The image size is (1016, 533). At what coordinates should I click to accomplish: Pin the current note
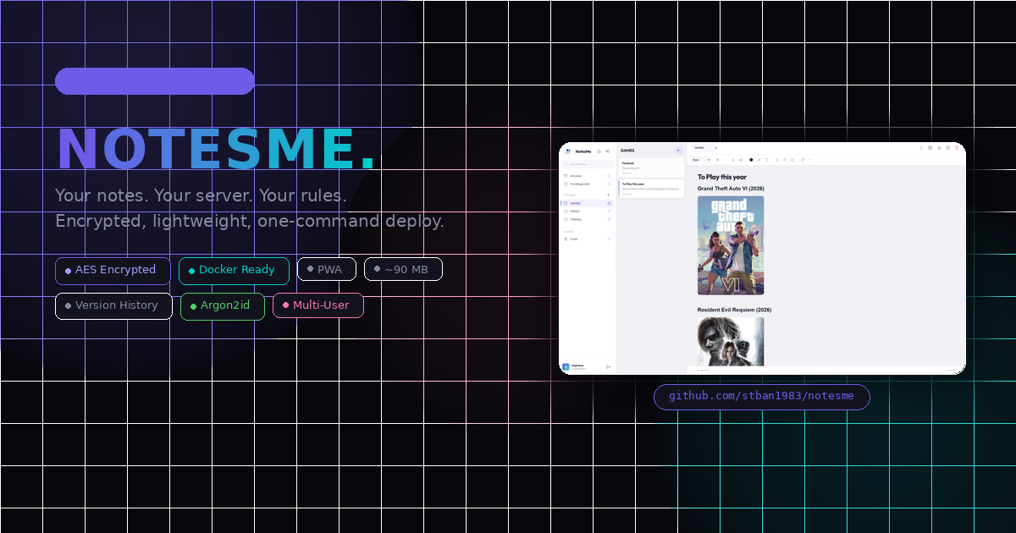[921, 147]
